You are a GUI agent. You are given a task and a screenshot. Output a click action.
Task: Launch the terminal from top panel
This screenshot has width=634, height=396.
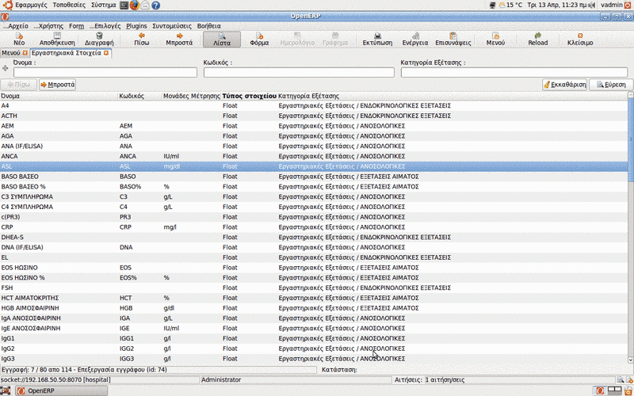[x=124, y=5]
